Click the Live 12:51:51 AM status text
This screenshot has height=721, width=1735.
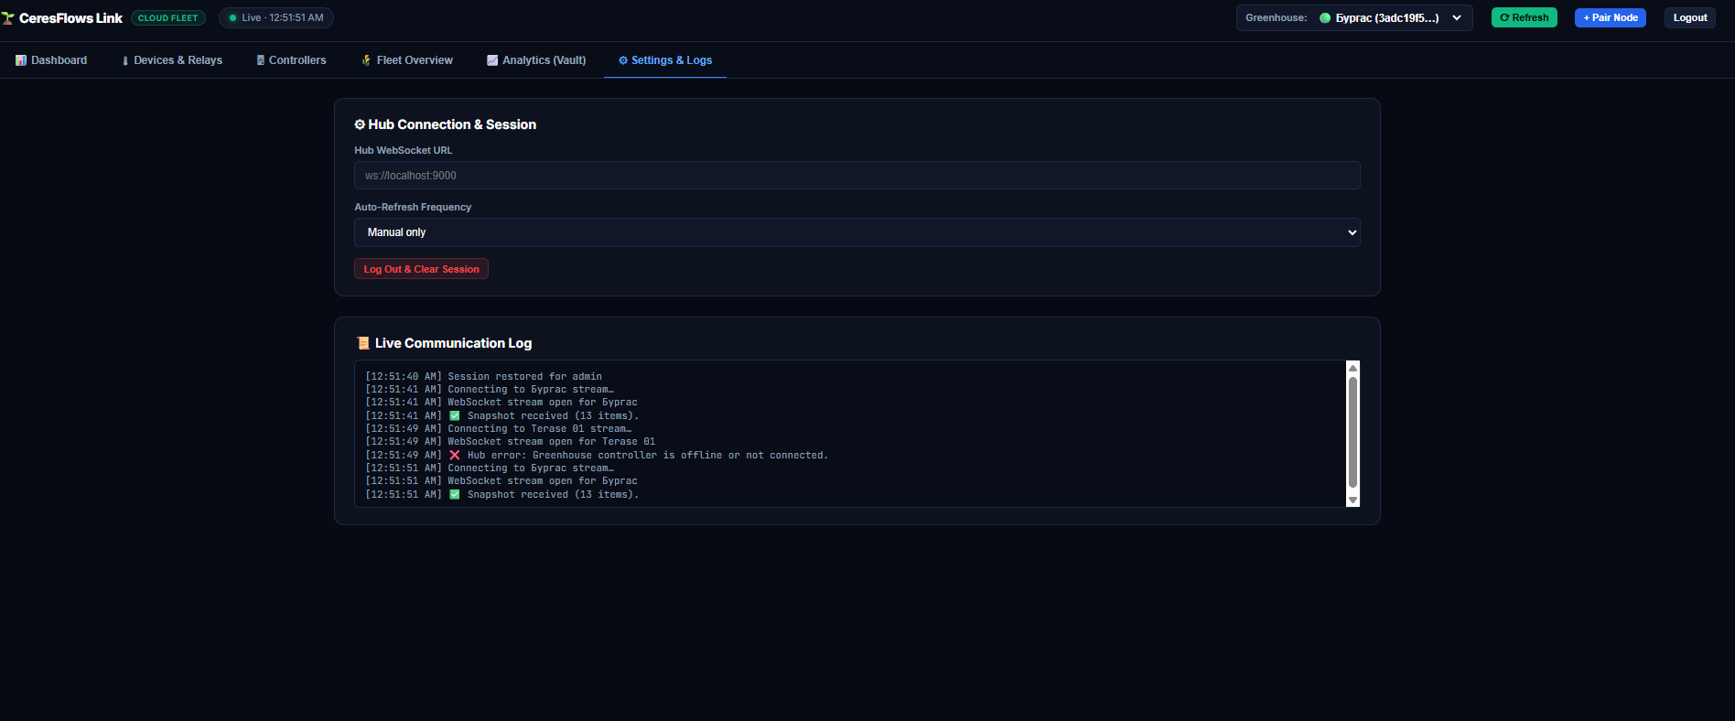(x=283, y=18)
